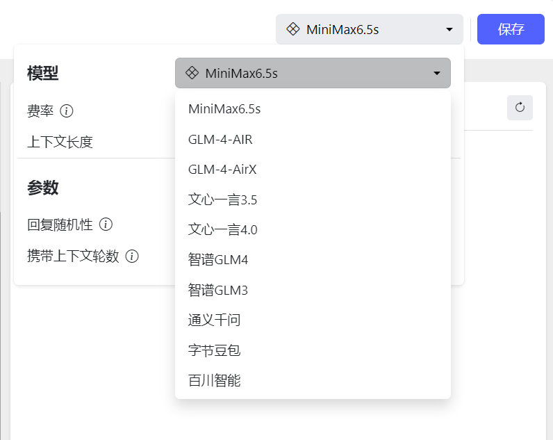
Task: Select 字节豆包 model option
Action: click(313, 350)
